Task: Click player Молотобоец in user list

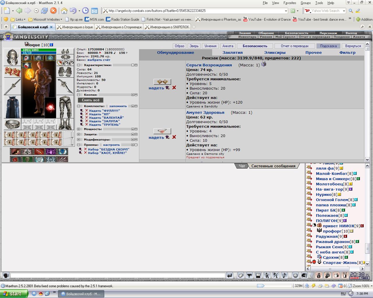Action: pos(329,184)
